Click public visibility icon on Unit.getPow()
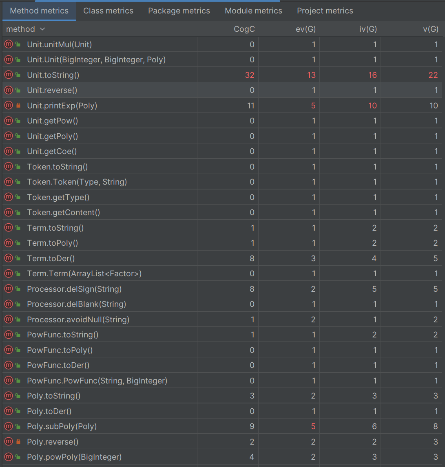445x467 pixels. 18,121
